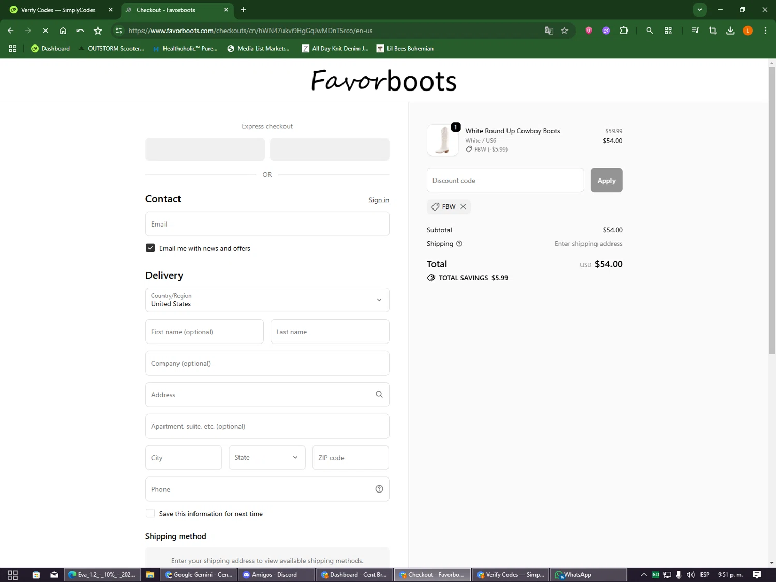776x582 pixels.
Task: Switch to Amigos - Discord taskbar window
Action: click(277, 575)
